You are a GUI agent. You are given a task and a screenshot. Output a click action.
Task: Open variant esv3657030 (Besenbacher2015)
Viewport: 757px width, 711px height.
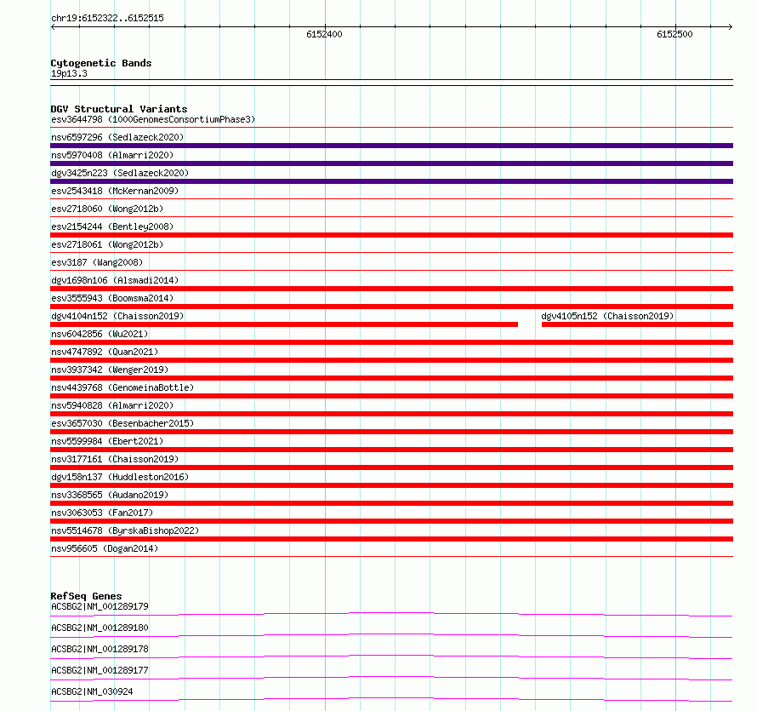pyautogui.click(x=122, y=423)
